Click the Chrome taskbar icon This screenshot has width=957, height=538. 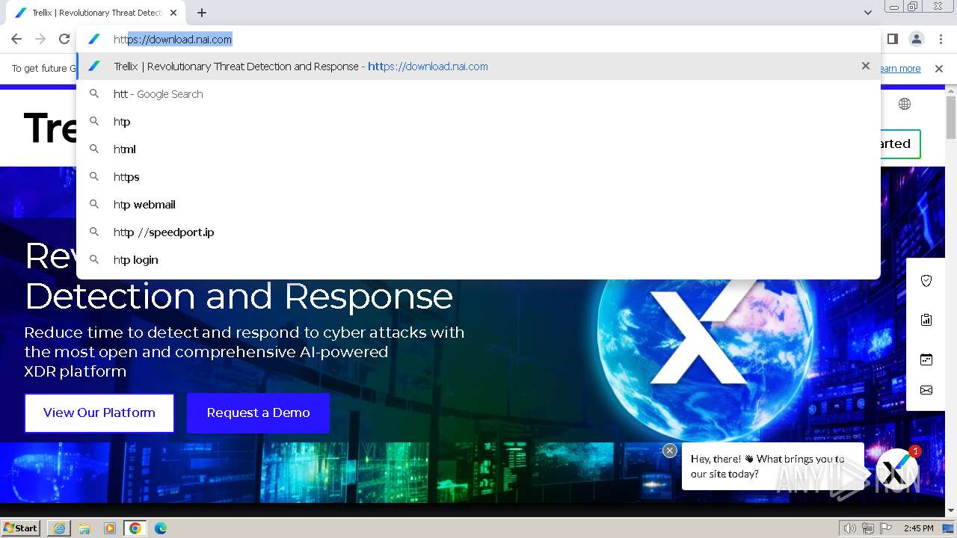135,528
